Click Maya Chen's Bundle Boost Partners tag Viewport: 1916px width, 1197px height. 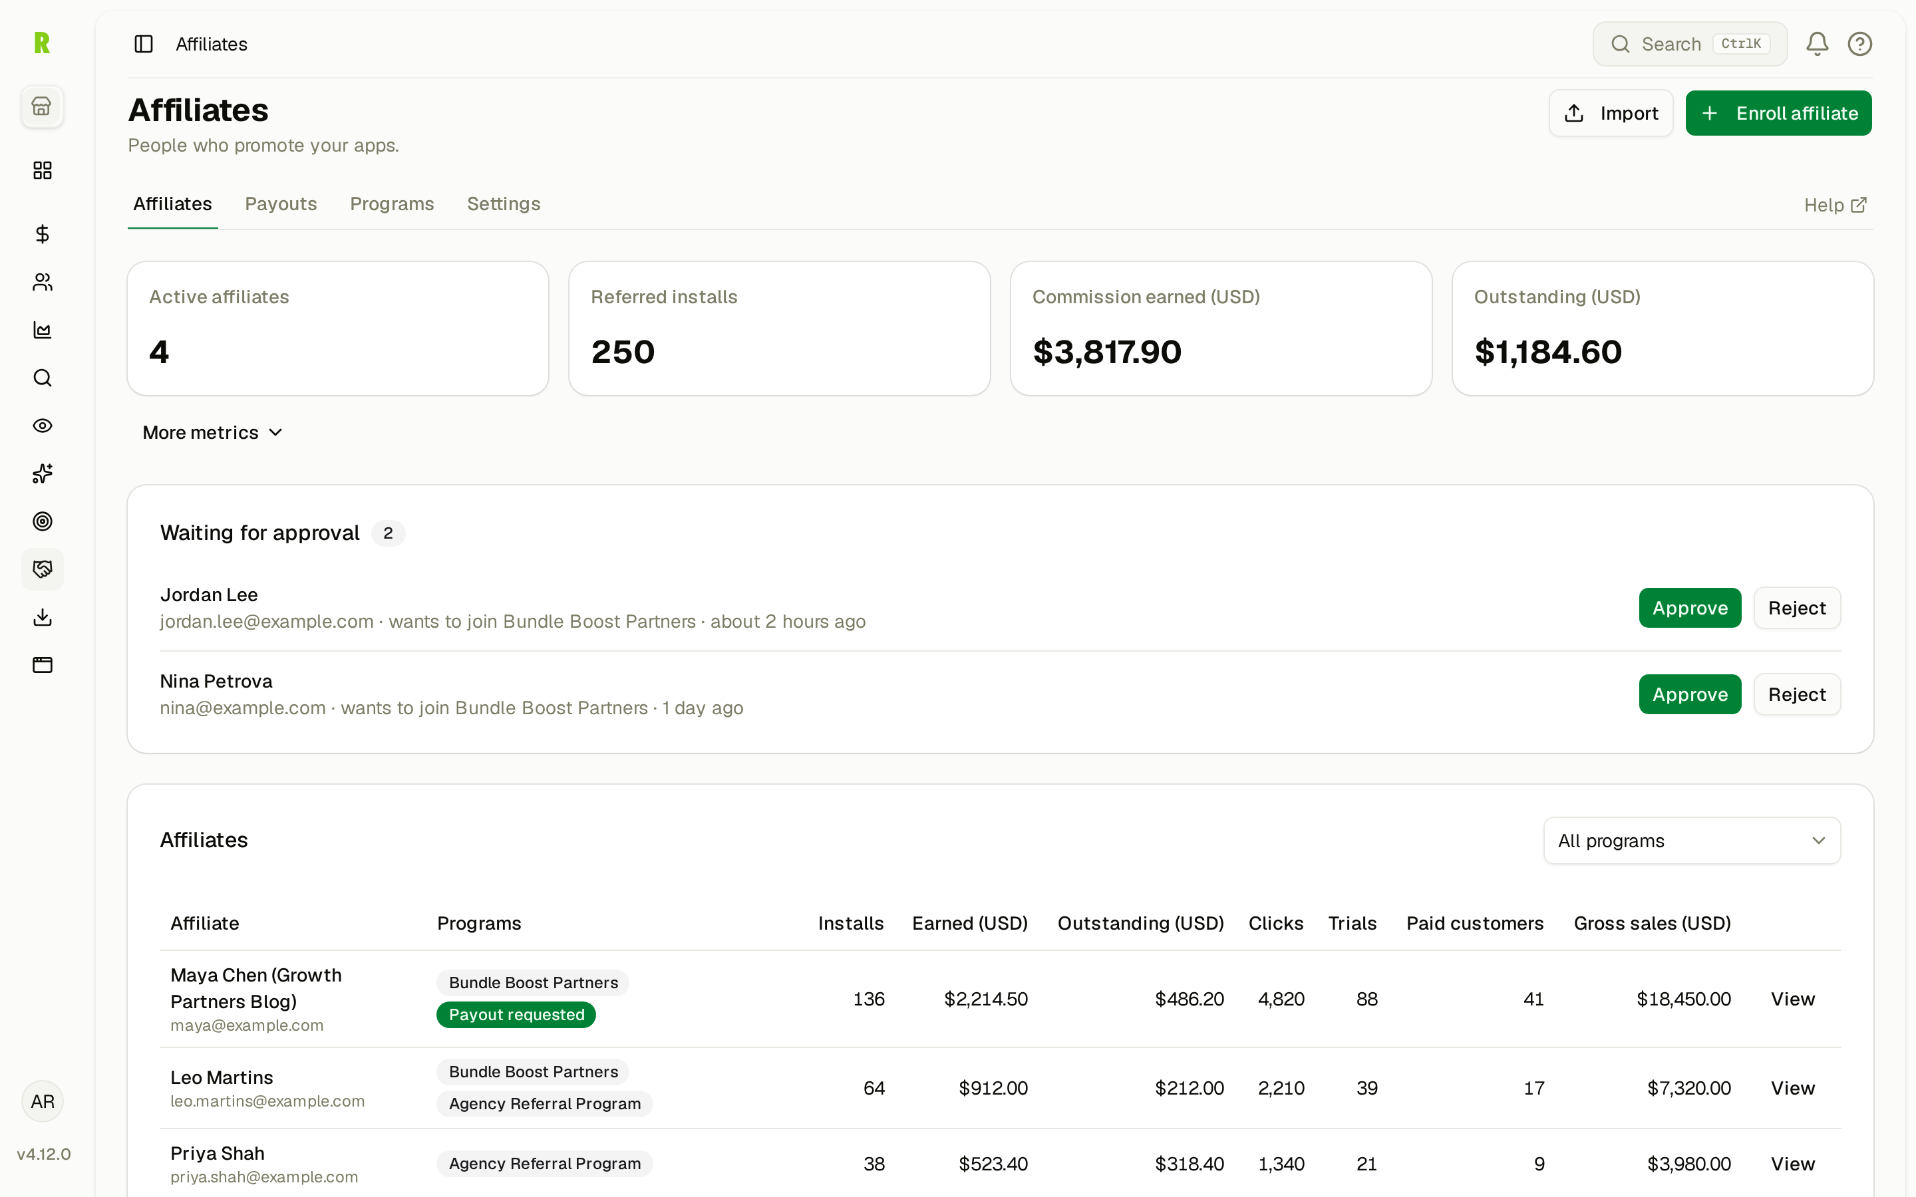tap(533, 982)
